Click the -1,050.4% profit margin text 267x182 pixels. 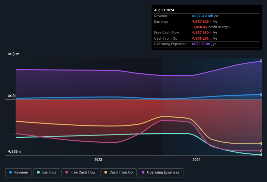click(211, 27)
